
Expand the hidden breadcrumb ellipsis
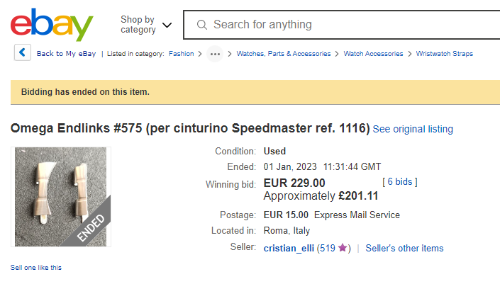[215, 54]
